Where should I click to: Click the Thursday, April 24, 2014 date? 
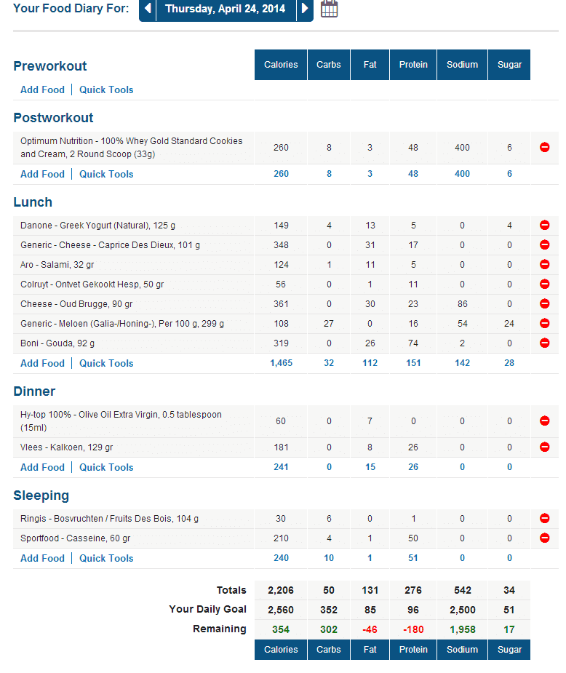pos(226,9)
